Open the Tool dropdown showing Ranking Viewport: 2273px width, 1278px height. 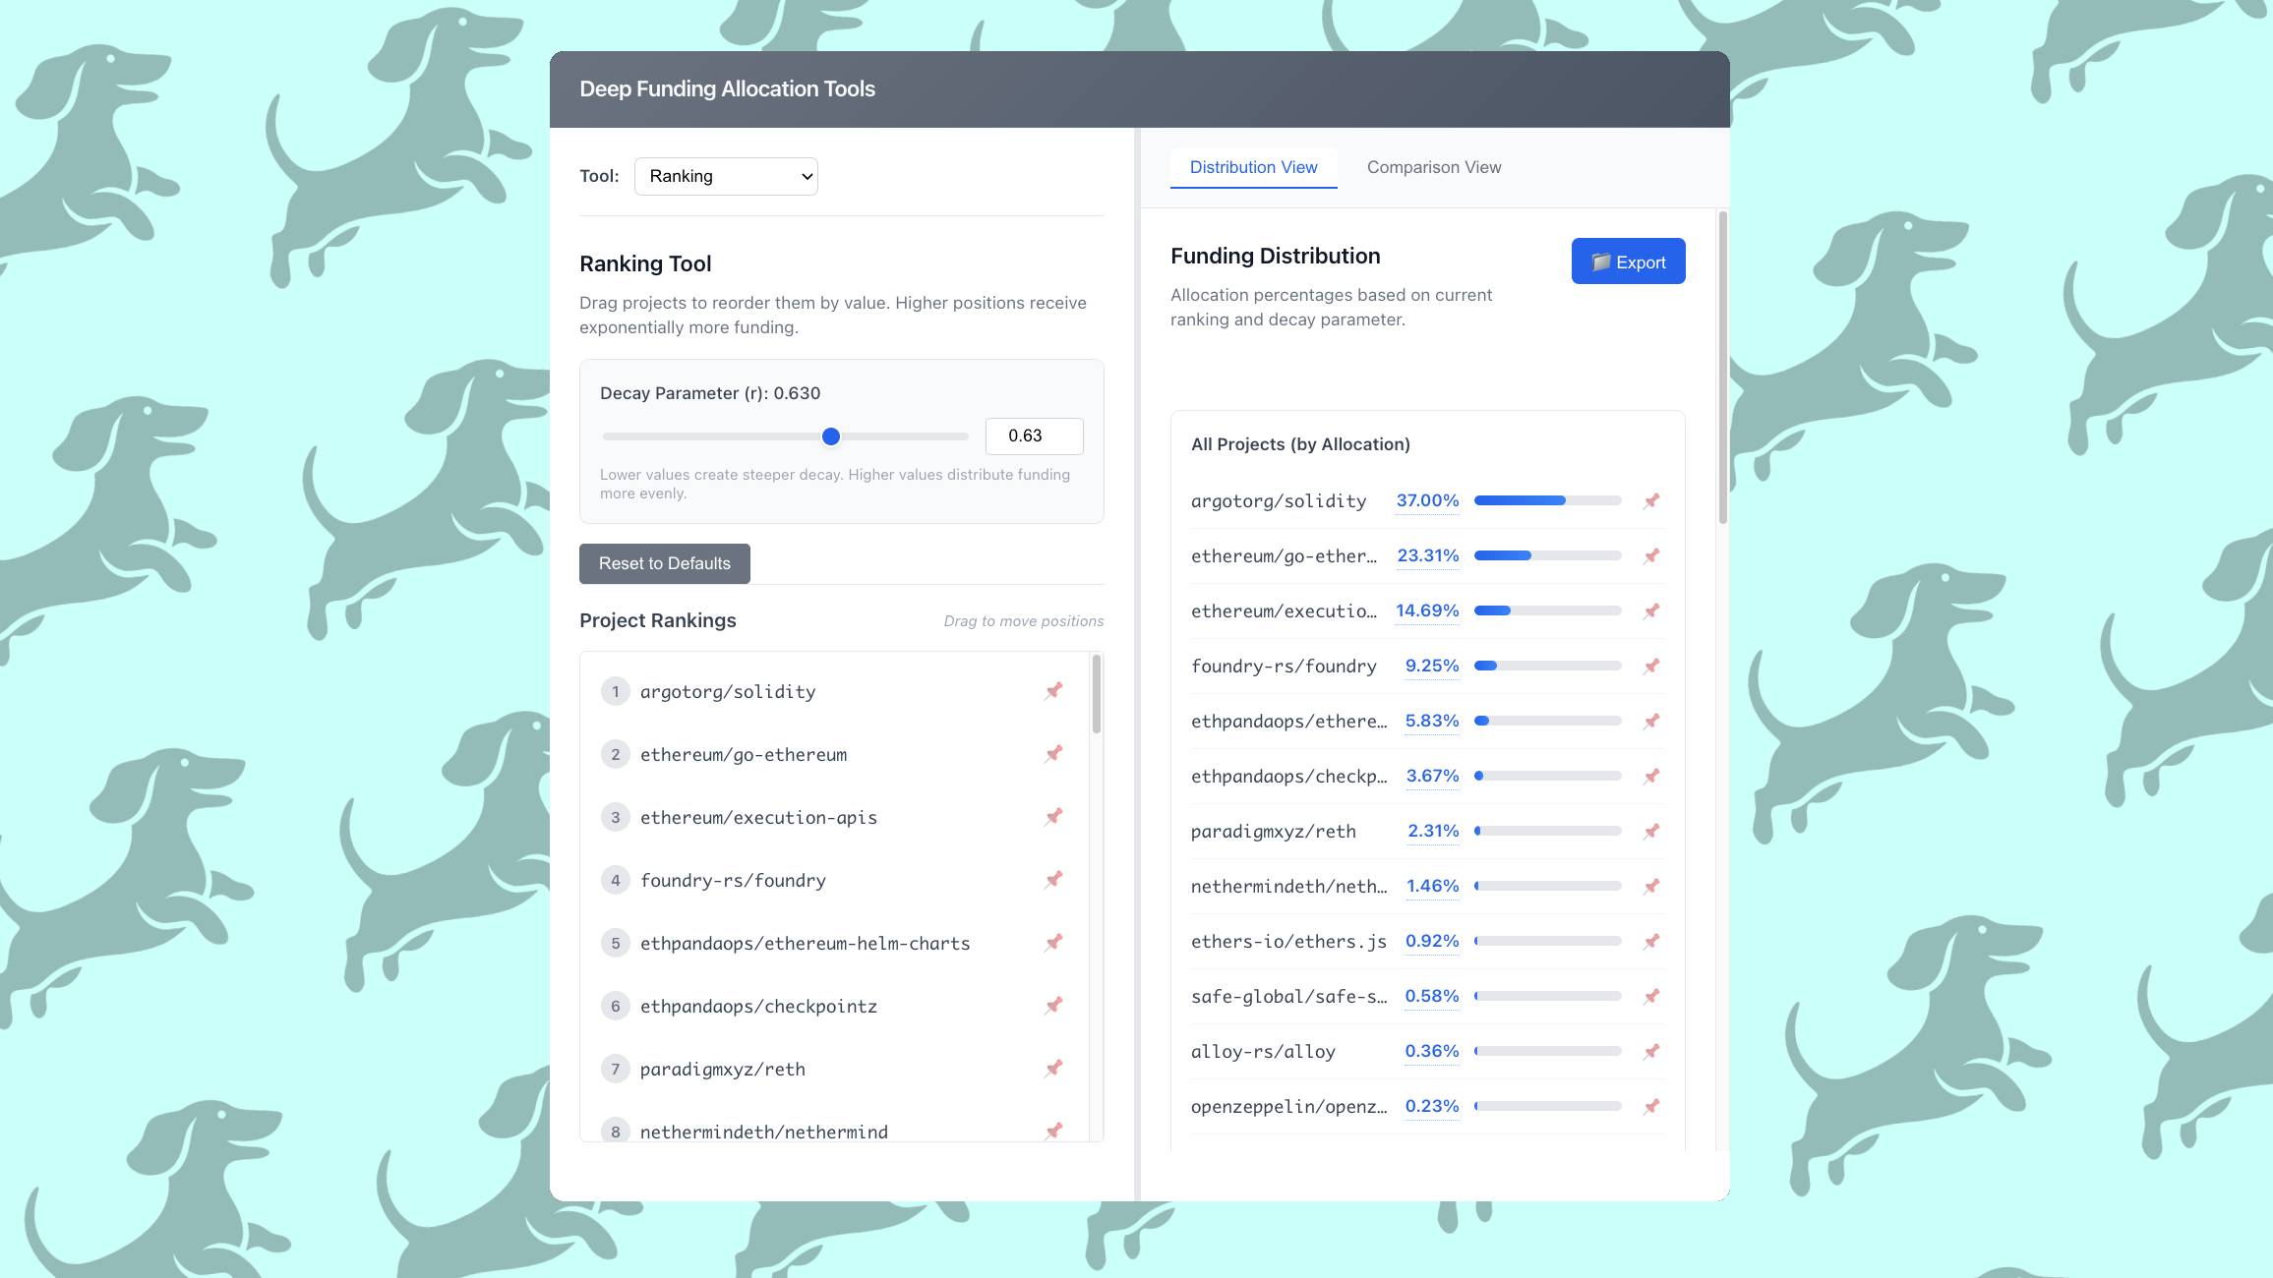coord(726,176)
